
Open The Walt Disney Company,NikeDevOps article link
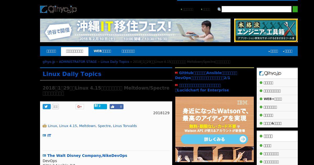click(x=87, y=155)
